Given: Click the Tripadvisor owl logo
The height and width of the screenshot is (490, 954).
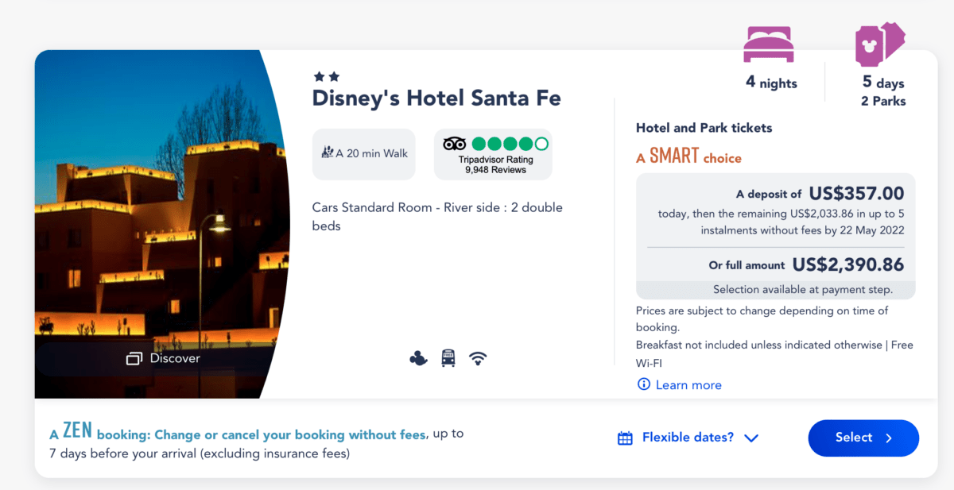Looking at the screenshot, I should point(456,144).
